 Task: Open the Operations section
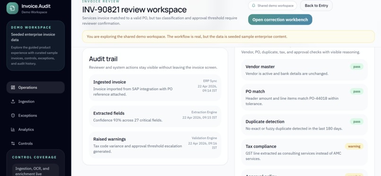click(x=35, y=88)
